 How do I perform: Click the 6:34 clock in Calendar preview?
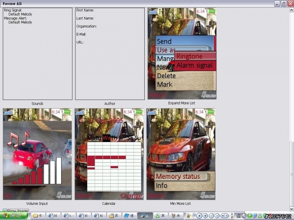128,112
